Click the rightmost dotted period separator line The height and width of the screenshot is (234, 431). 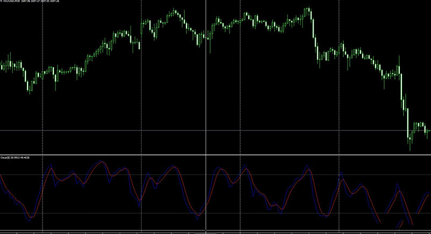(x=338, y=107)
